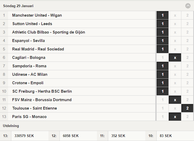
Task: Click the 13 correct payout 330579 SEK
Action: coord(24,136)
